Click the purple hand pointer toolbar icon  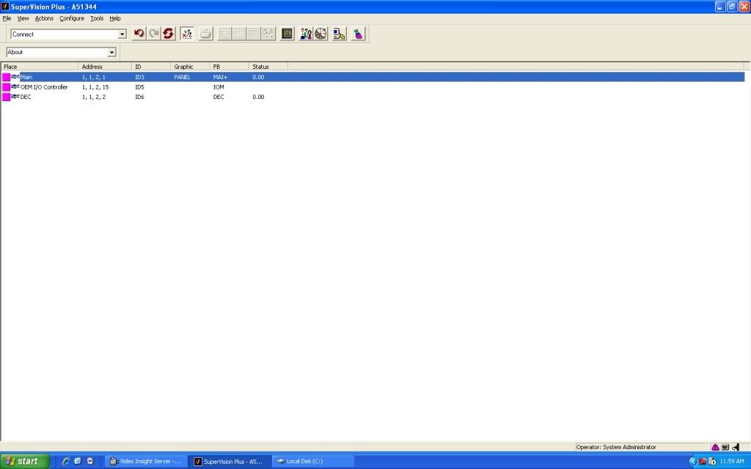tap(358, 34)
